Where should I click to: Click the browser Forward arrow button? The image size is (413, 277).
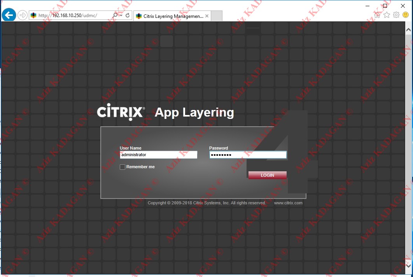23,15
